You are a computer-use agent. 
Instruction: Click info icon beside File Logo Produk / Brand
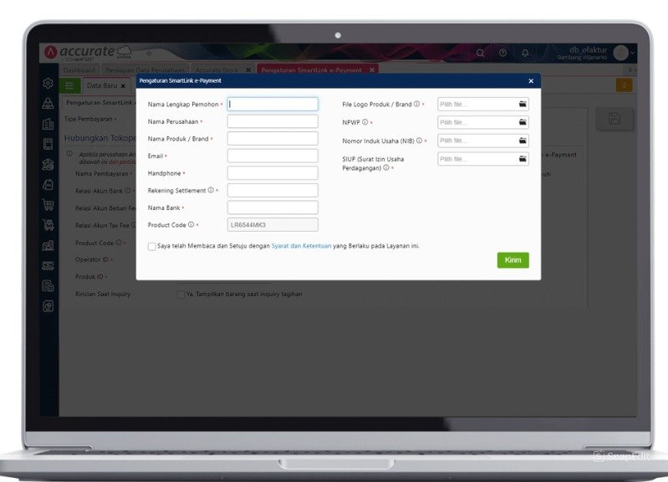pyautogui.click(x=416, y=104)
